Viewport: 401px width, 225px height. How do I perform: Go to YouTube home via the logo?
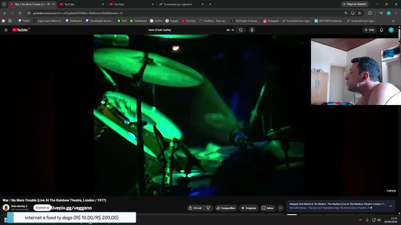click(20, 30)
